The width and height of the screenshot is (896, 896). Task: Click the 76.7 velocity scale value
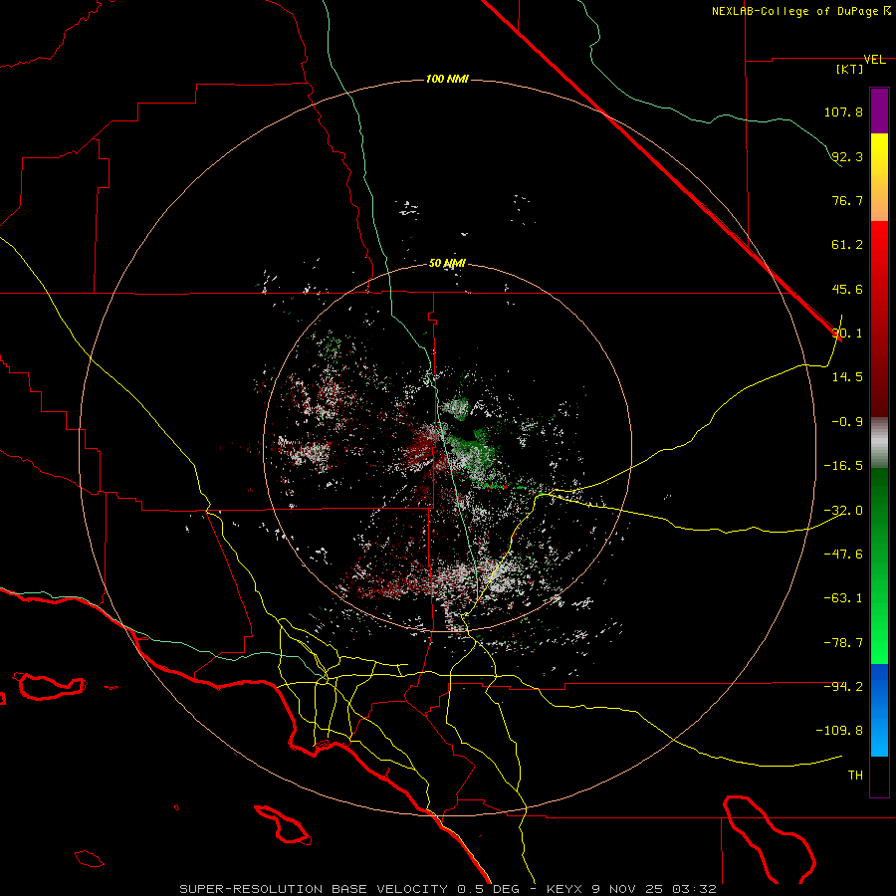click(847, 200)
